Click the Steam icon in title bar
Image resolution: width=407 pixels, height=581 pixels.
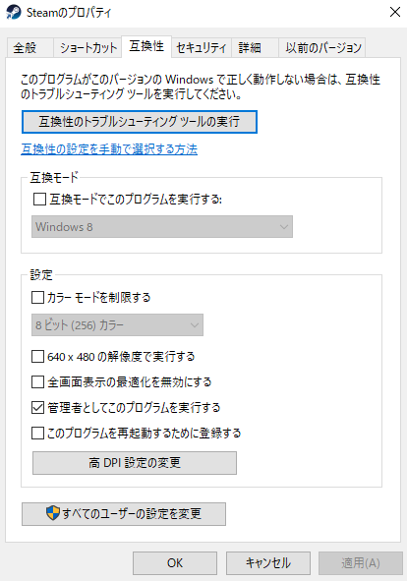pyautogui.click(x=14, y=12)
